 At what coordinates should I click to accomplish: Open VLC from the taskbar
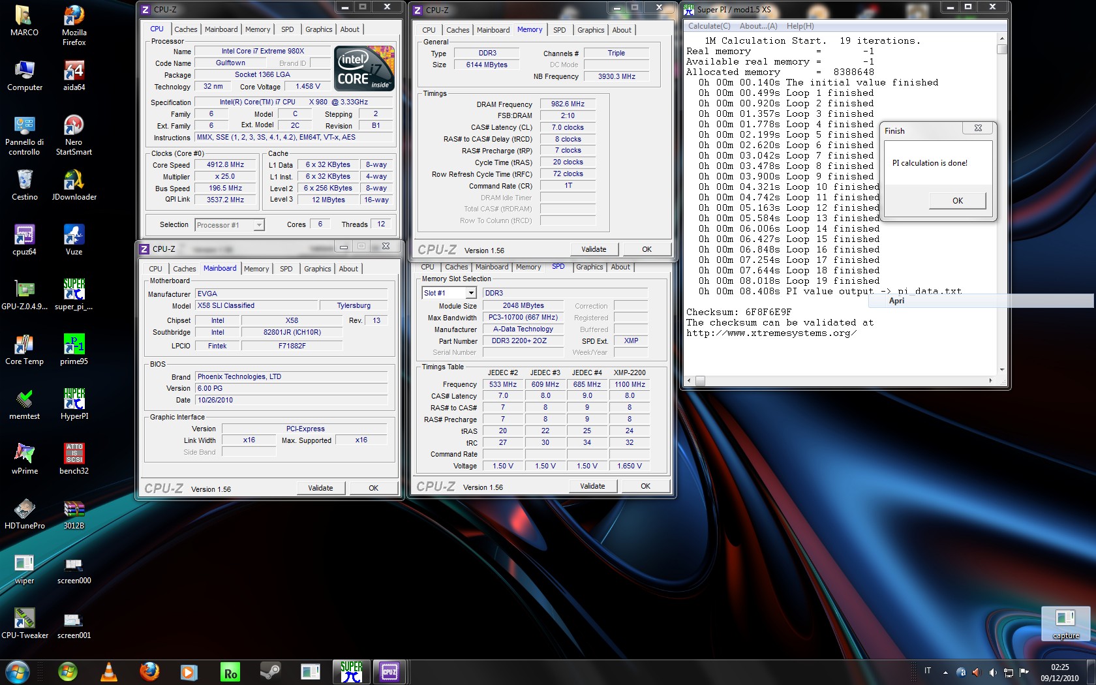tap(108, 672)
